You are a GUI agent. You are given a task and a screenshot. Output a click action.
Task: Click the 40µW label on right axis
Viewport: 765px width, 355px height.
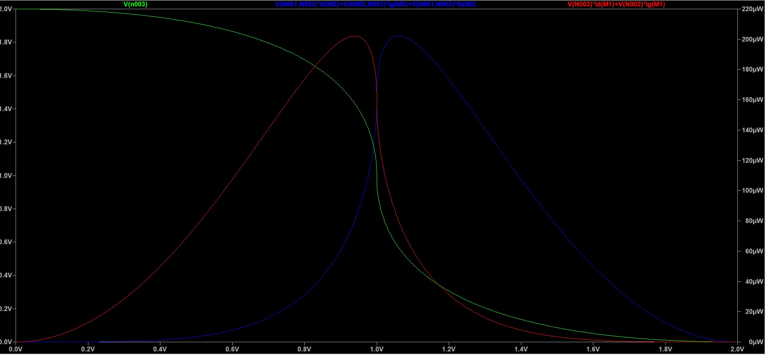tap(754, 281)
